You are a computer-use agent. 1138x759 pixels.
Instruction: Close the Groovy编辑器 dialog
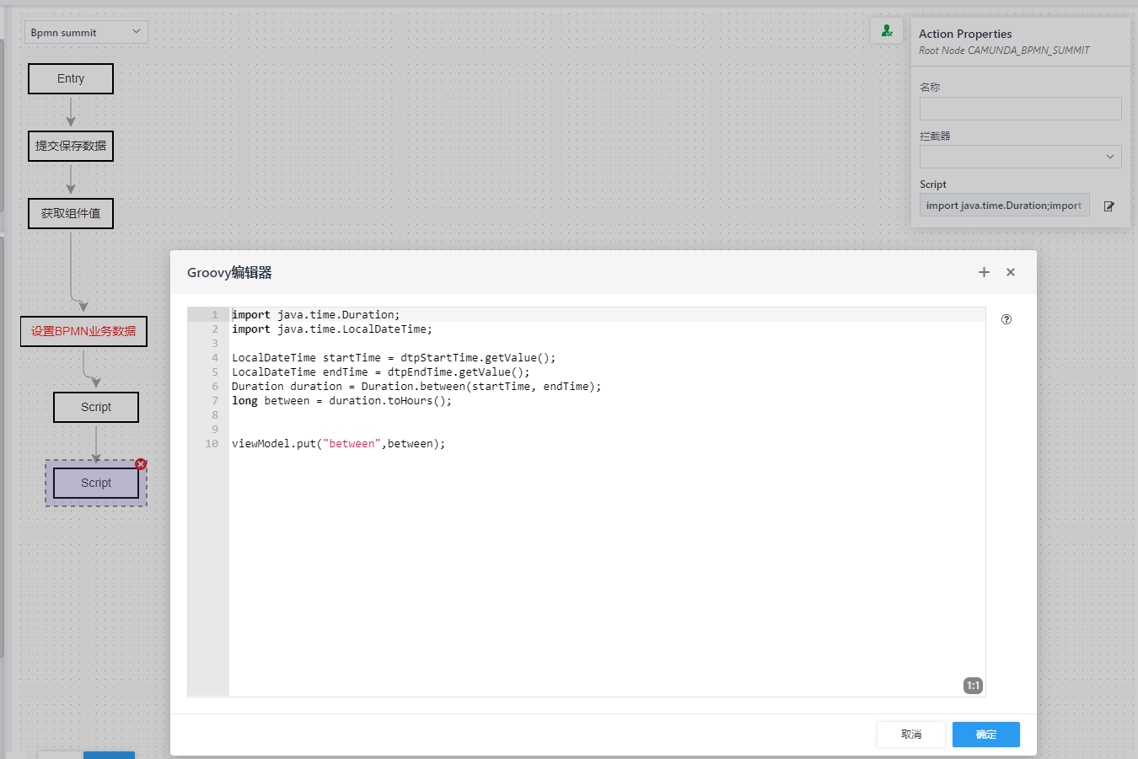click(1011, 272)
